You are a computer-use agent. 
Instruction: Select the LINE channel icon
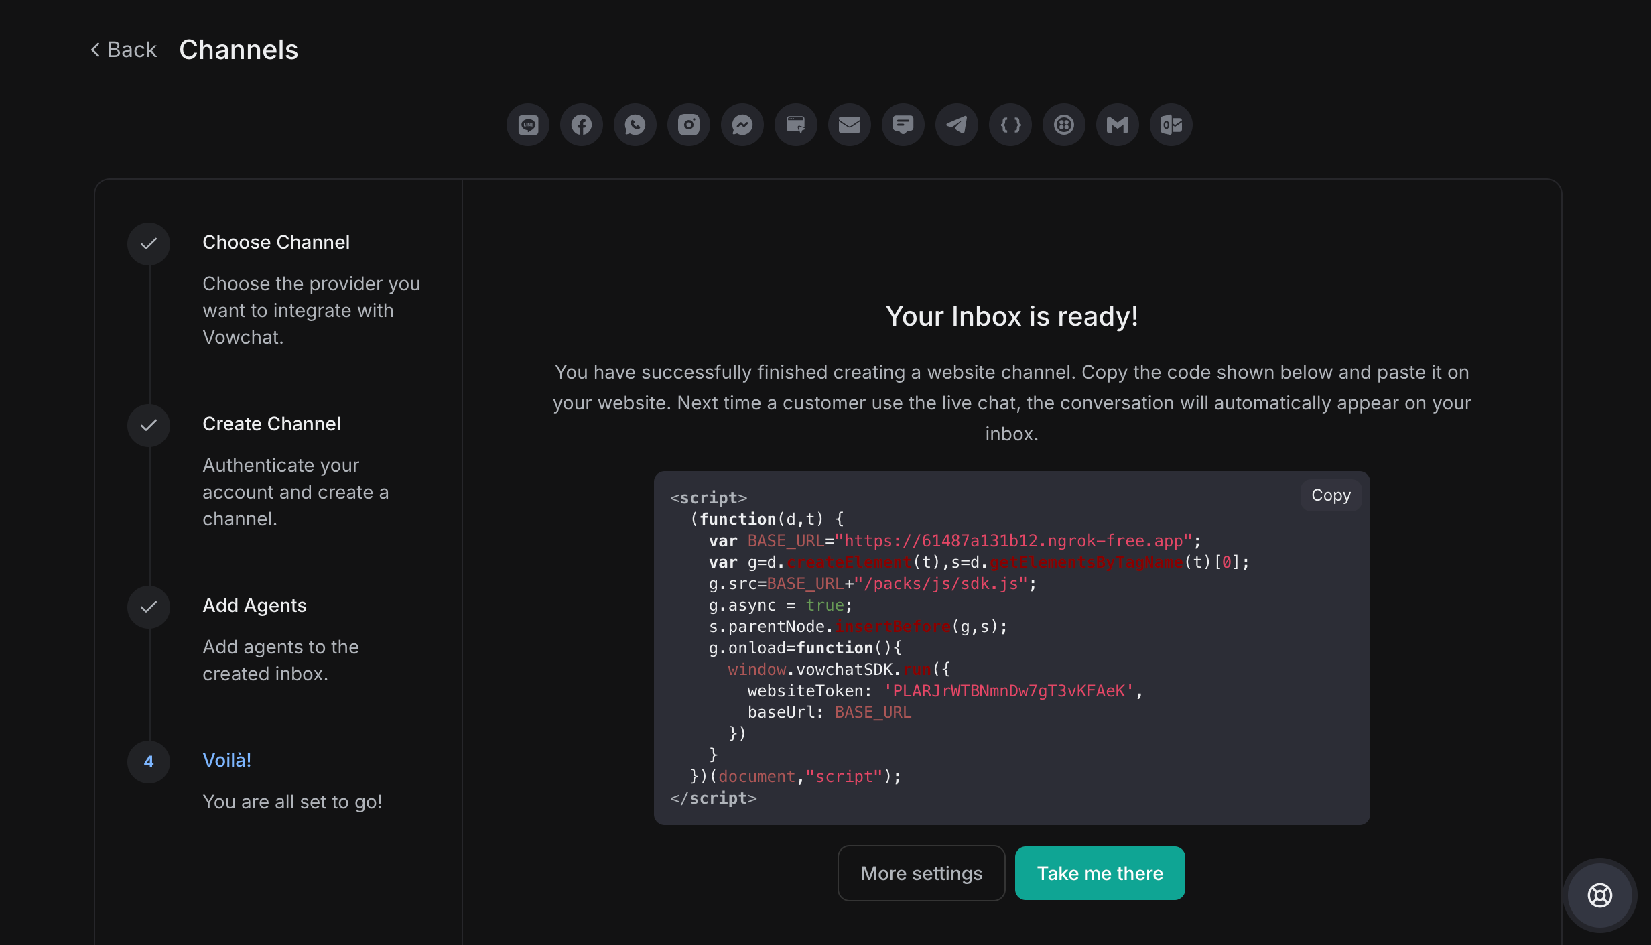(x=528, y=125)
